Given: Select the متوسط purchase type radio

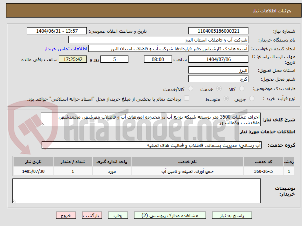Looking at the screenshot, I should point(226,99).
